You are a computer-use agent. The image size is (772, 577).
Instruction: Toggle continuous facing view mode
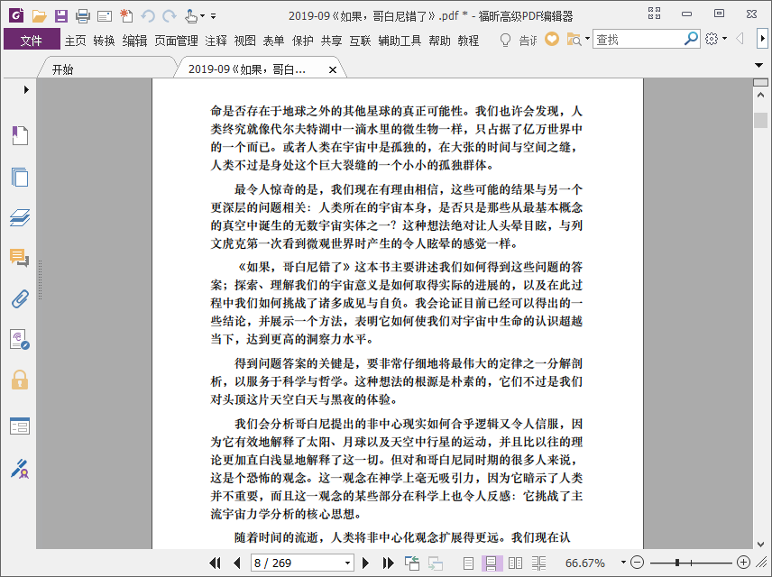point(538,563)
